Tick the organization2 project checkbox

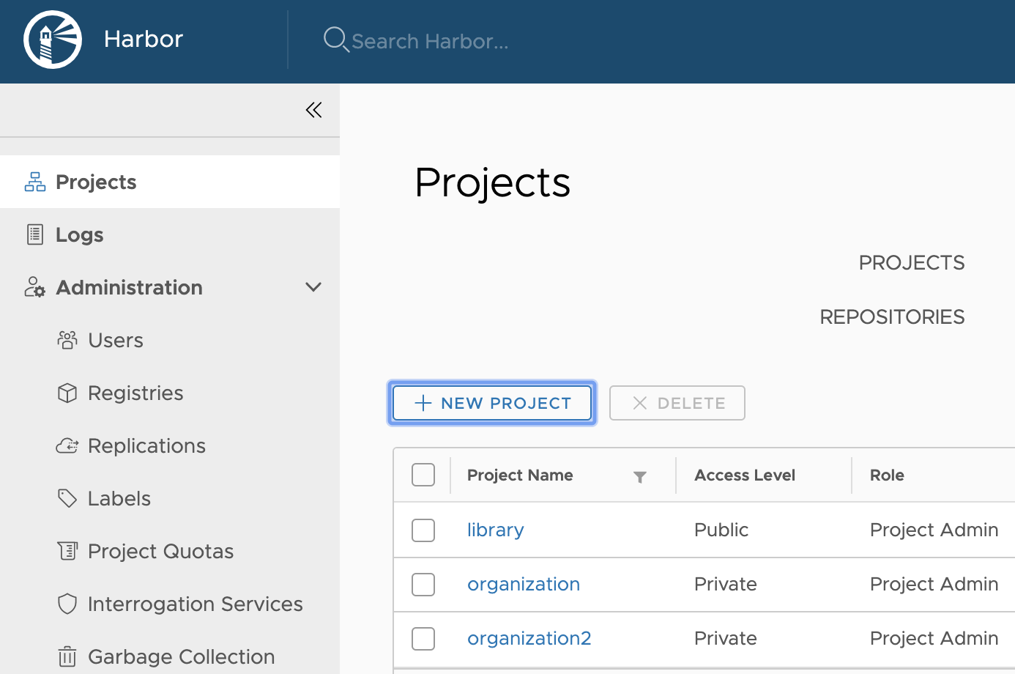pyautogui.click(x=423, y=638)
